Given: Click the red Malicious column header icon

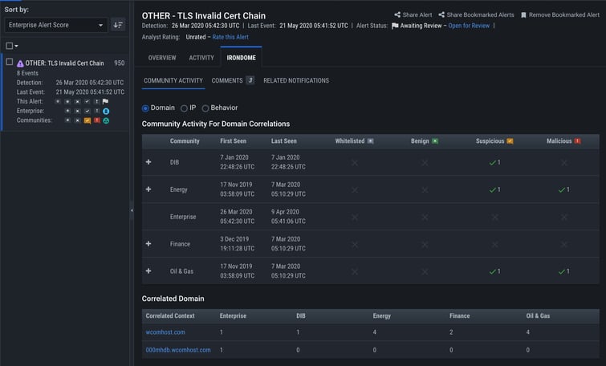Looking at the screenshot, I should coord(577,141).
